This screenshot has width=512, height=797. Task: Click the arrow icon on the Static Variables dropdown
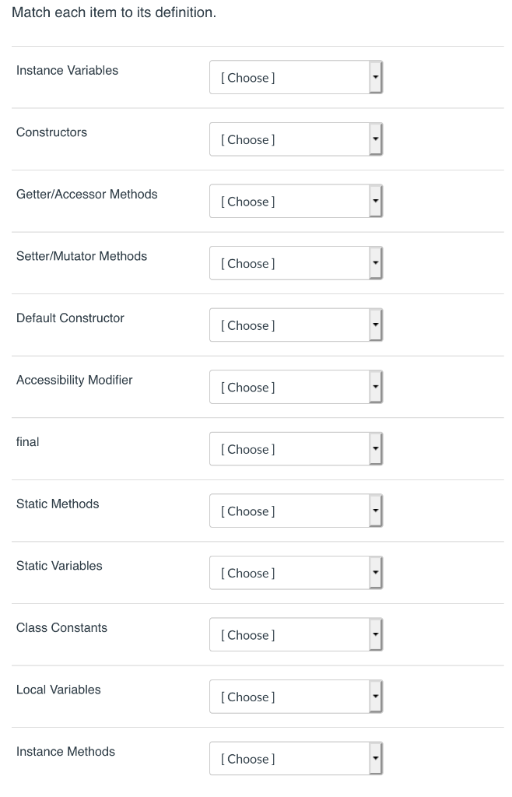click(375, 573)
